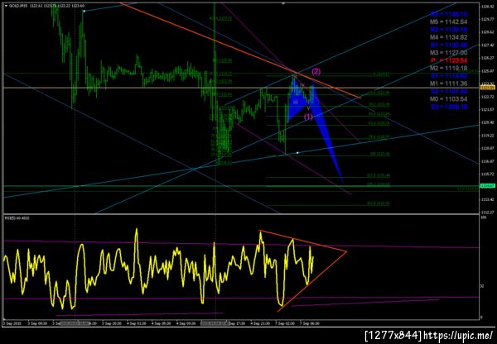Select the 'M1 = 1111.36' pivot label

[x=448, y=84]
